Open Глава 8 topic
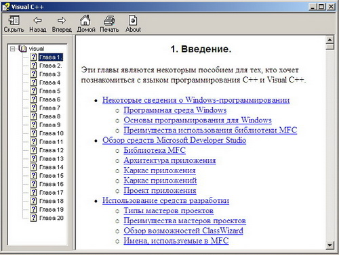 (50, 116)
